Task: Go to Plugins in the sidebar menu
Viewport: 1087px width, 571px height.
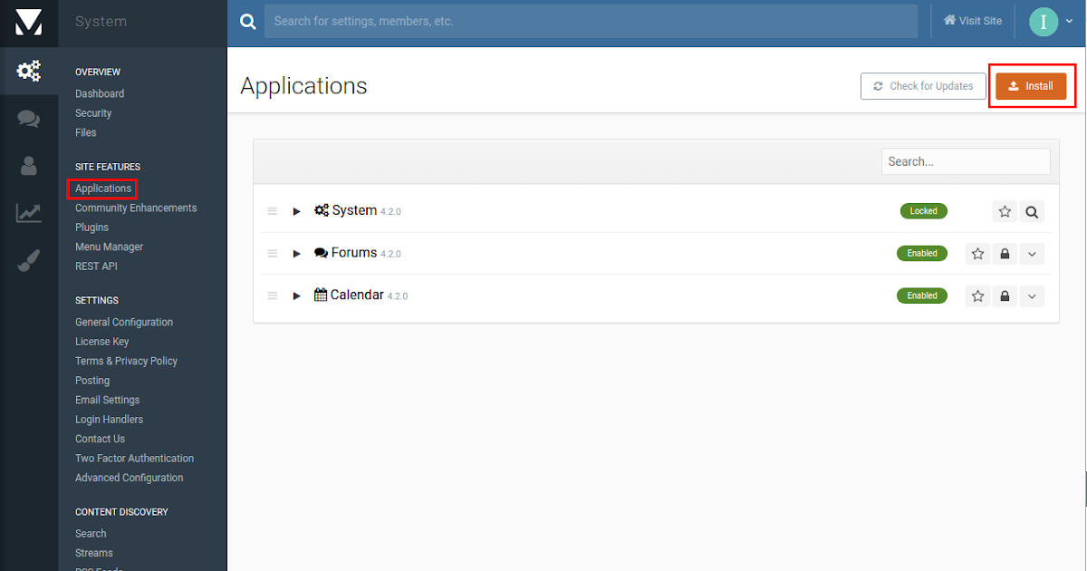Action: click(x=91, y=227)
